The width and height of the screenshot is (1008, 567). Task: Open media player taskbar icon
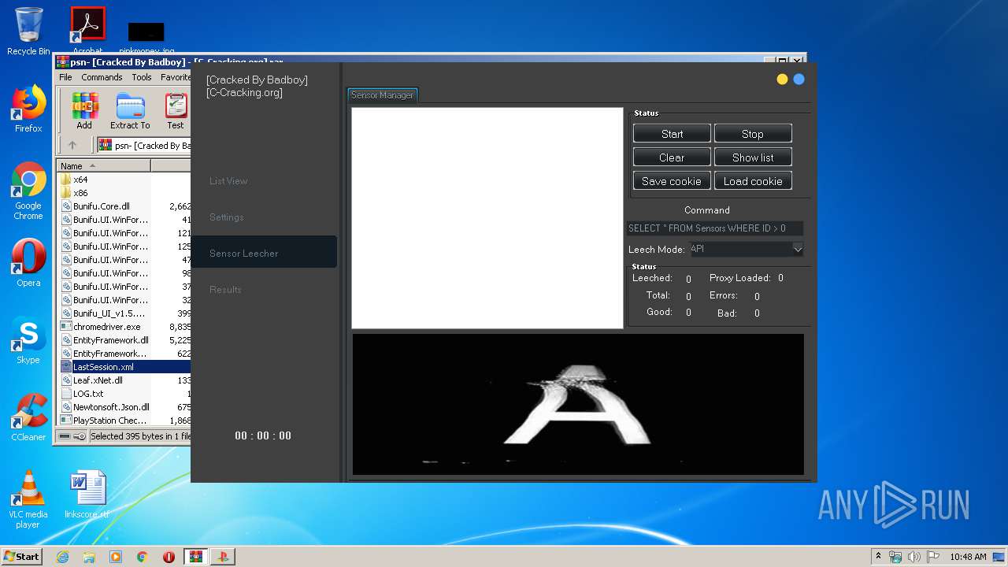click(116, 557)
